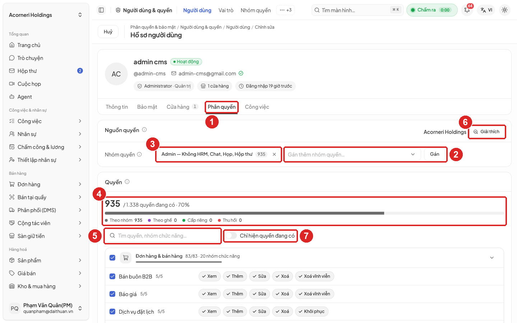Viewport: 517px width, 323px height.
Task: Expand Chấm công & lương sidebar menu
Action: click(46, 147)
